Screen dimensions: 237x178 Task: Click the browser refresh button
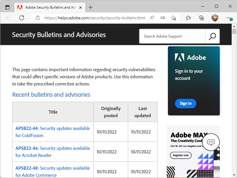point(22,18)
